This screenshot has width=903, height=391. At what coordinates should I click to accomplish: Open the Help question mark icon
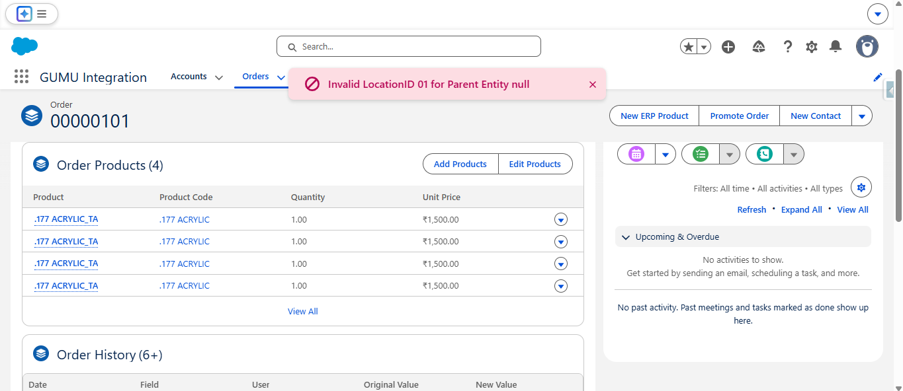(x=787, y=47)
